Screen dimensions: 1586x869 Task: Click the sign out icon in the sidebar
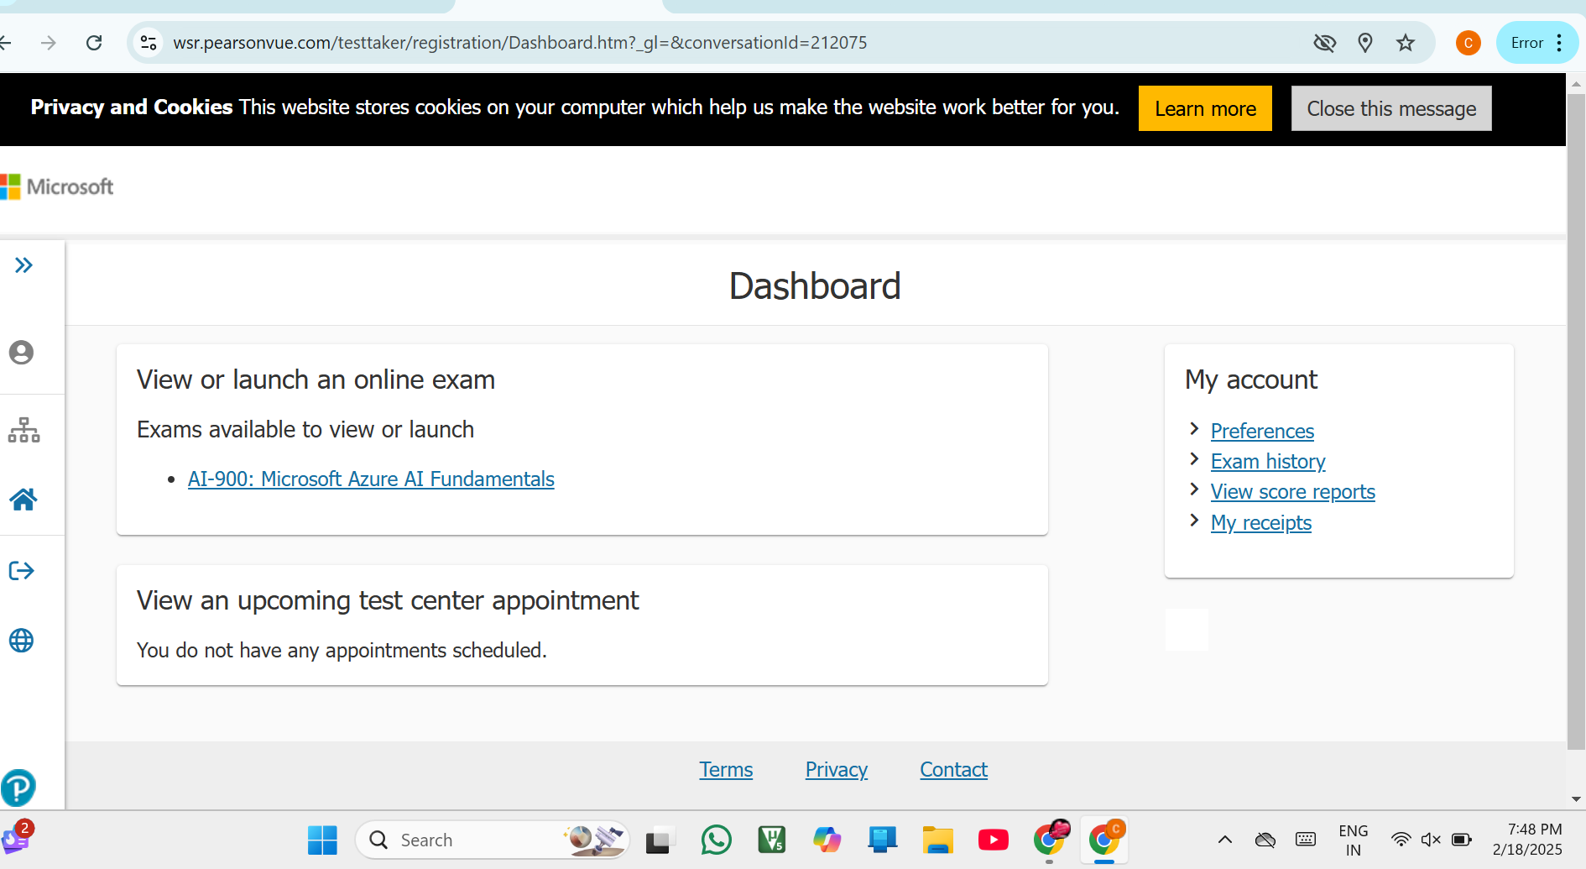point(22,571)
